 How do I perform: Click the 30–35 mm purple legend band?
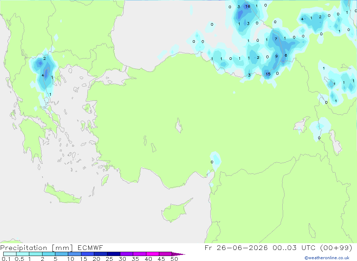coord(126,254)
